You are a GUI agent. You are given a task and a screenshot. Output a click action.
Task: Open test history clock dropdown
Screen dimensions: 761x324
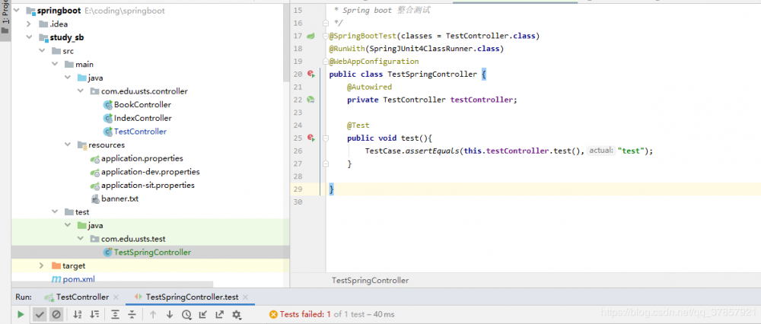pos(187,314)
